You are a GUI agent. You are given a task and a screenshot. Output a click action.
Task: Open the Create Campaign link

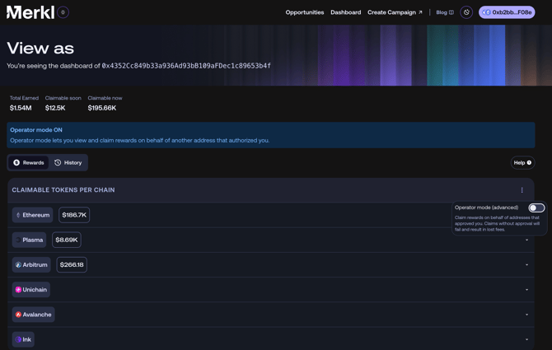pos(395,12)
